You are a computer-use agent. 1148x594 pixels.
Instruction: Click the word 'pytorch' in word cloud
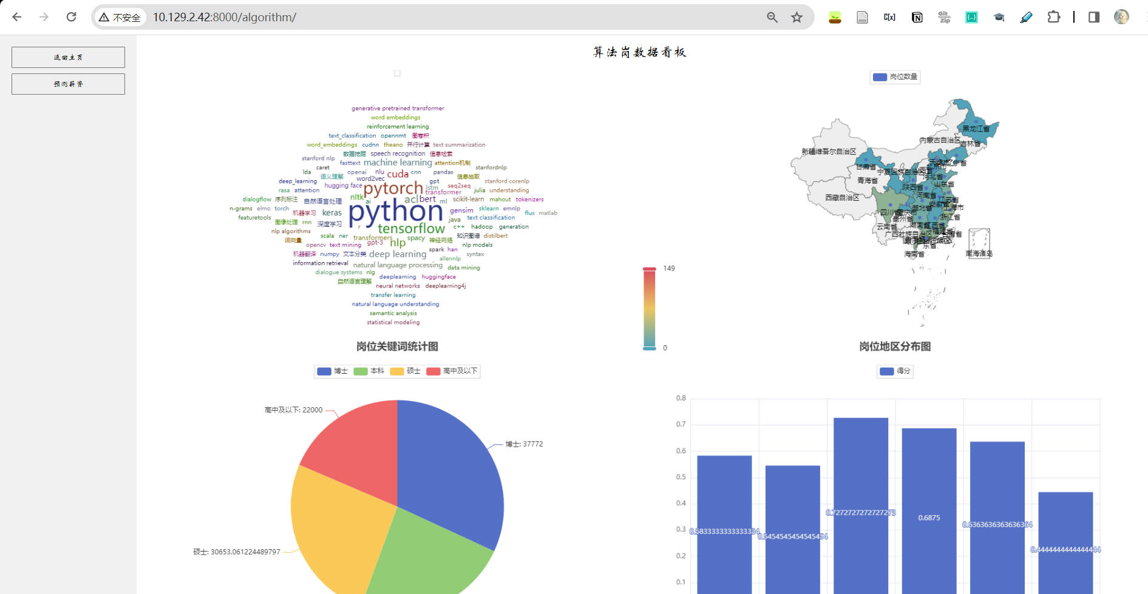point(393,189)
